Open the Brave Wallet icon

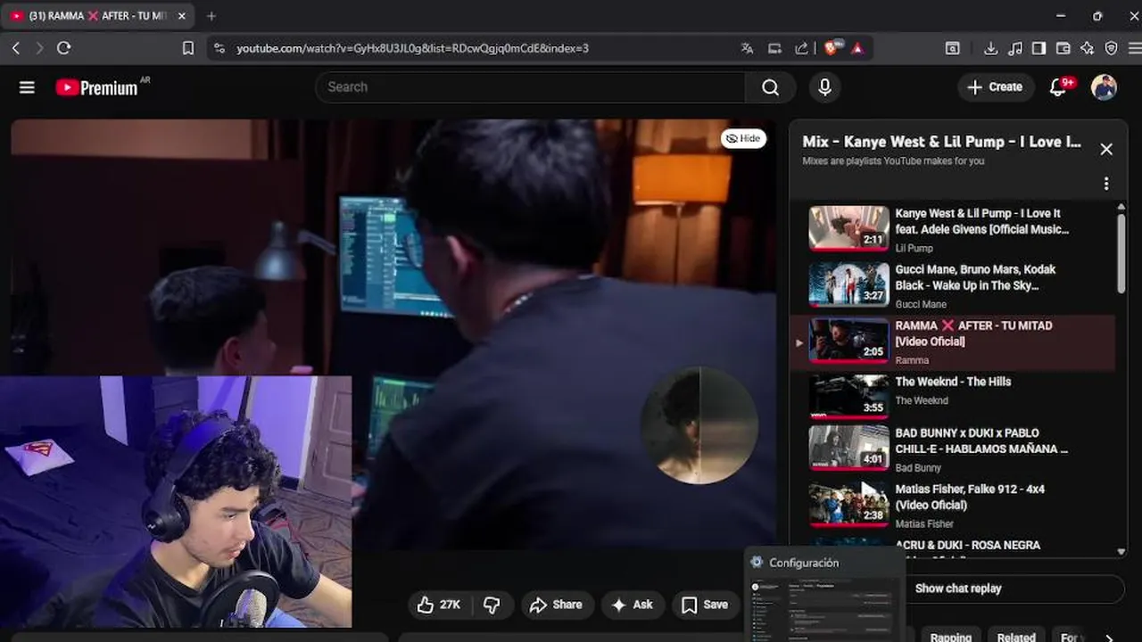(x=1063, y=48)
